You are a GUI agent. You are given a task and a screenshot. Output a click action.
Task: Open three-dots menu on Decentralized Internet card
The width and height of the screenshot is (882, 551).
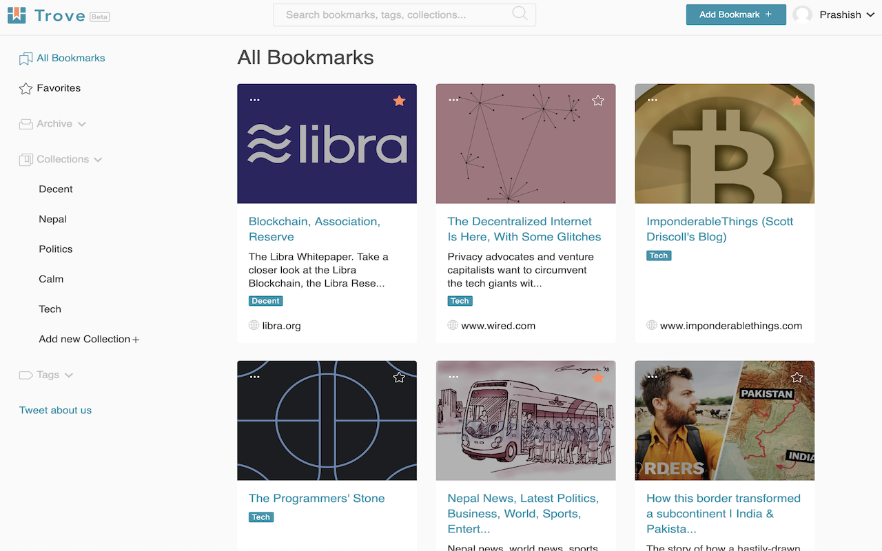(x=453, y=100)
